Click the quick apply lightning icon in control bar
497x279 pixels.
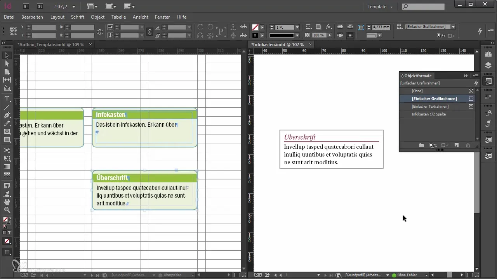(480, 31)
